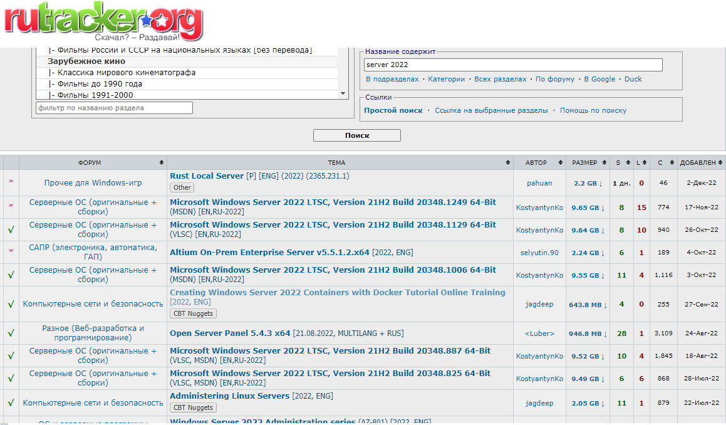726x425 pixels.
Task: Download the 9.55 GB torrent
Action: 588,275
